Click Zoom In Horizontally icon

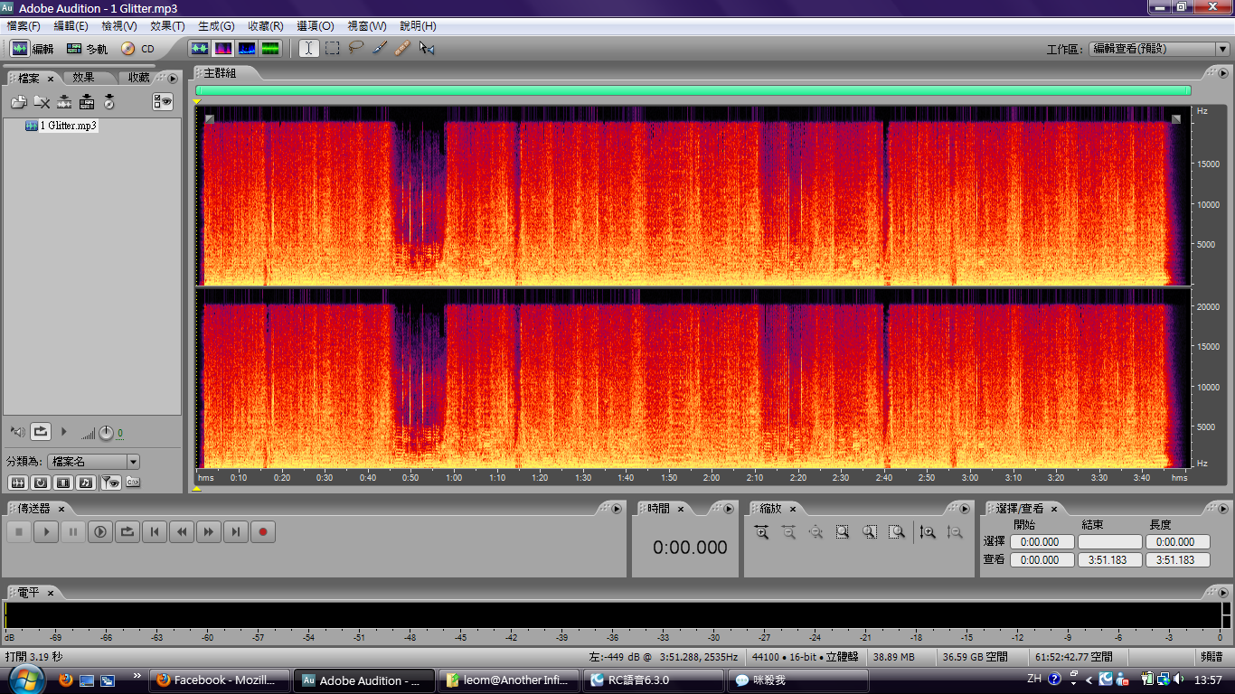click(x=761, y=532)
